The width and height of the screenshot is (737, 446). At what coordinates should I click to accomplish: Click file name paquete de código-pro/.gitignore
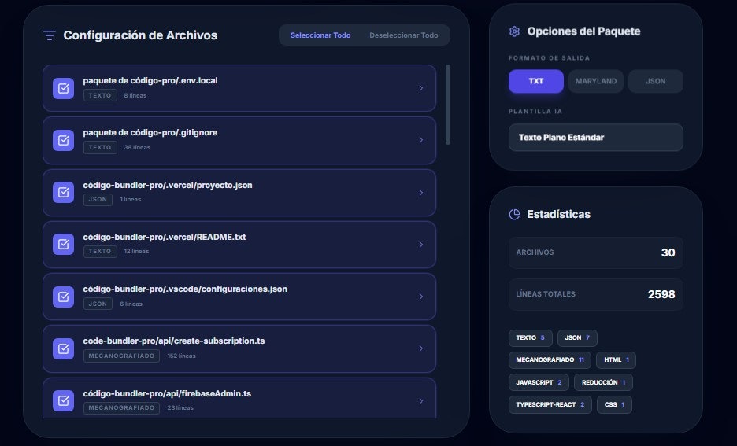(x=150, y=133)
